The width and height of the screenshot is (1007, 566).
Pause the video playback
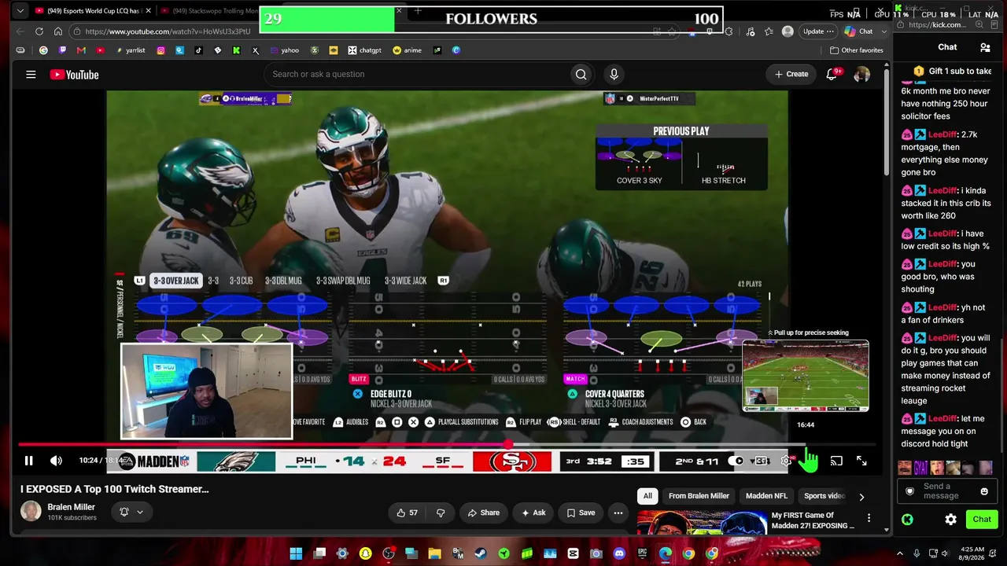pos(28,461)
